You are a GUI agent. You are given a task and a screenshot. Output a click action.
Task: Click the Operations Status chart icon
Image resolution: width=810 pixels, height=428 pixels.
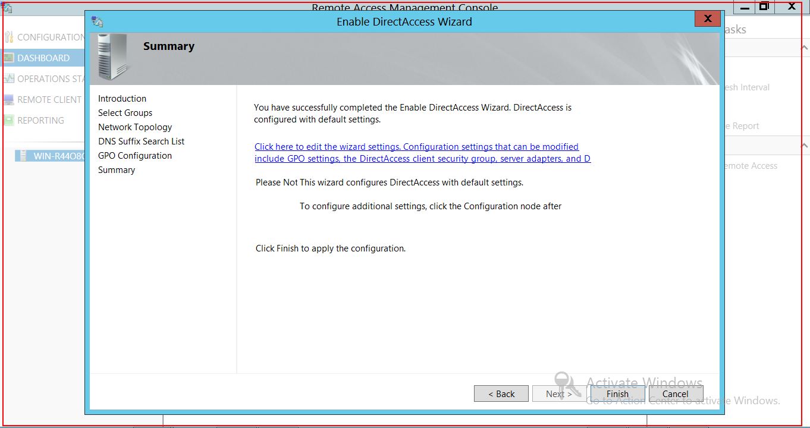point(8,78)
